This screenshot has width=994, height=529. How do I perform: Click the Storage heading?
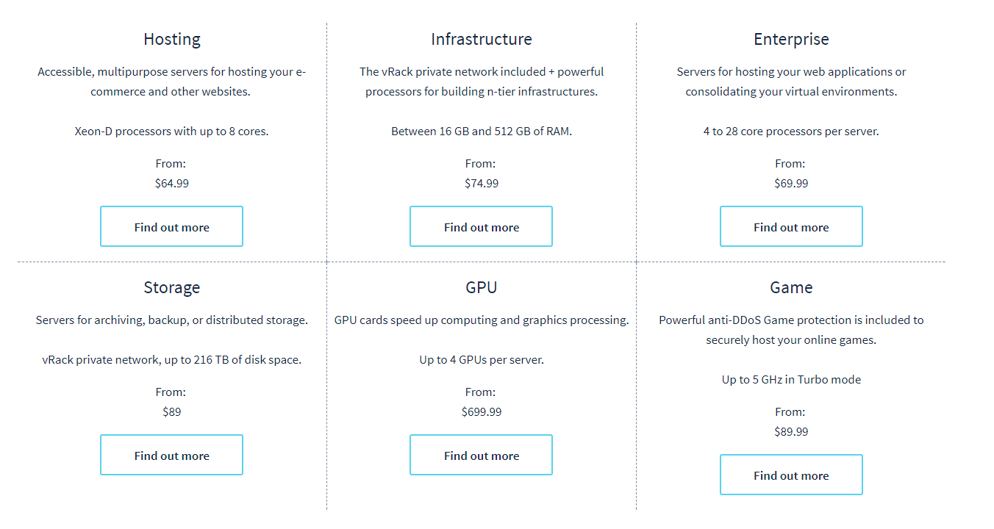tap(172, 288)
